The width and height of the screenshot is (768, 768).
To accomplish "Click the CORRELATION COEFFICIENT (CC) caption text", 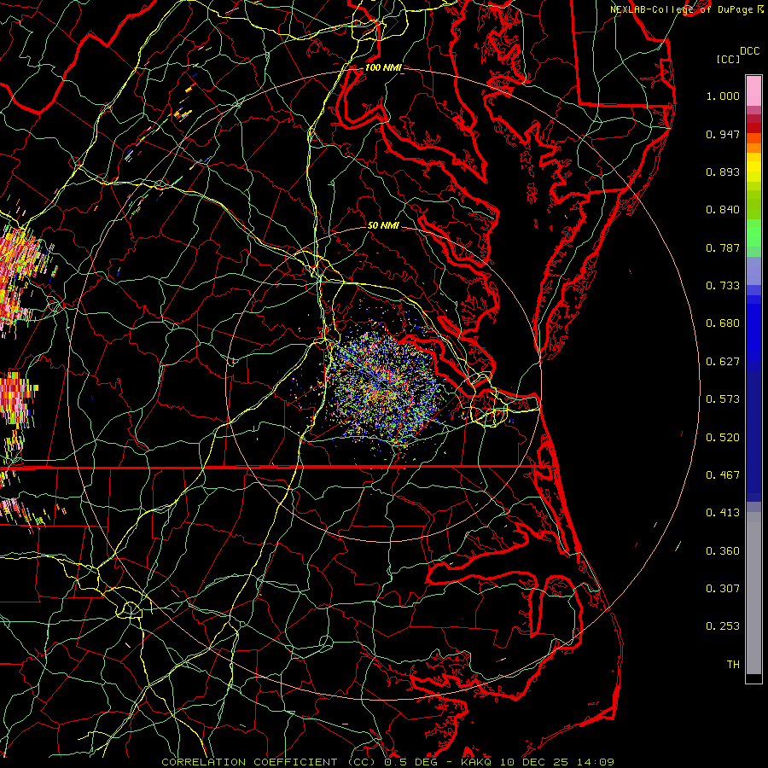I will coord(269,762).
